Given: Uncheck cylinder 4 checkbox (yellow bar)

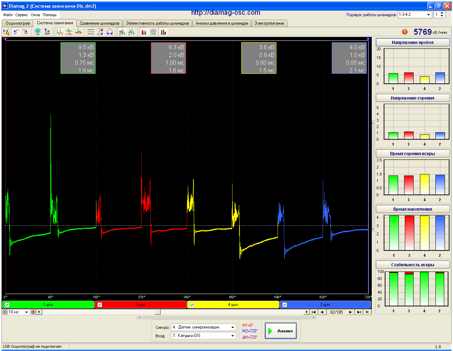Looking at the screenshot, I should pyautogui.click(x=192, y=305).
